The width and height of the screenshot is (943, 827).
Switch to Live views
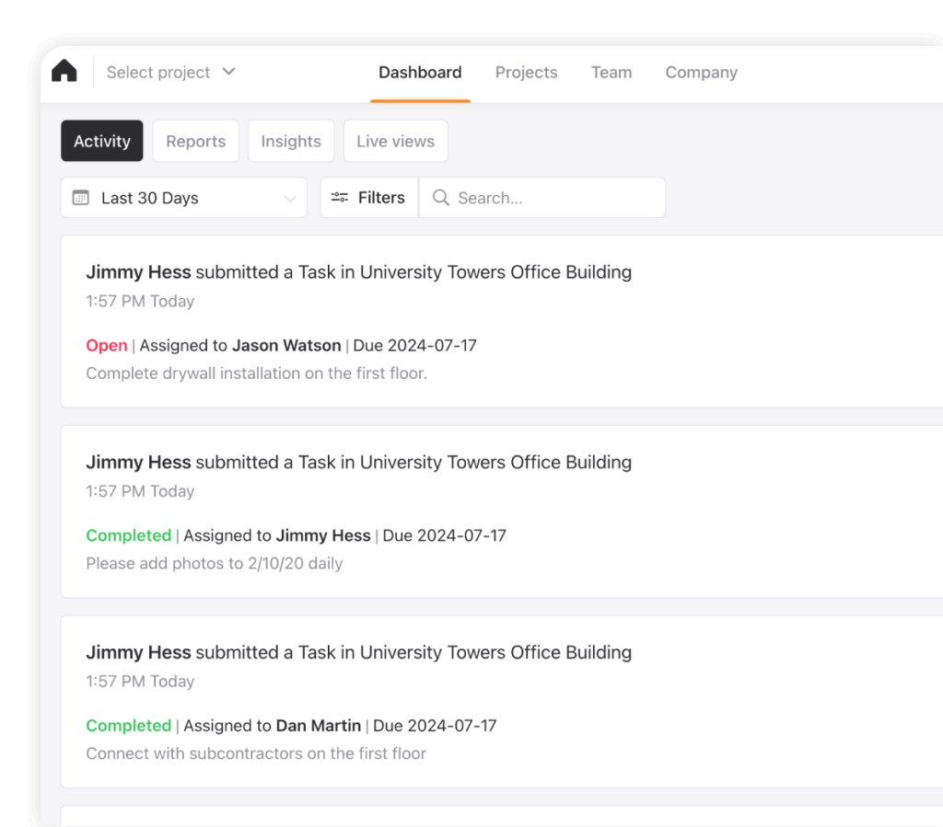pos(395,141)
